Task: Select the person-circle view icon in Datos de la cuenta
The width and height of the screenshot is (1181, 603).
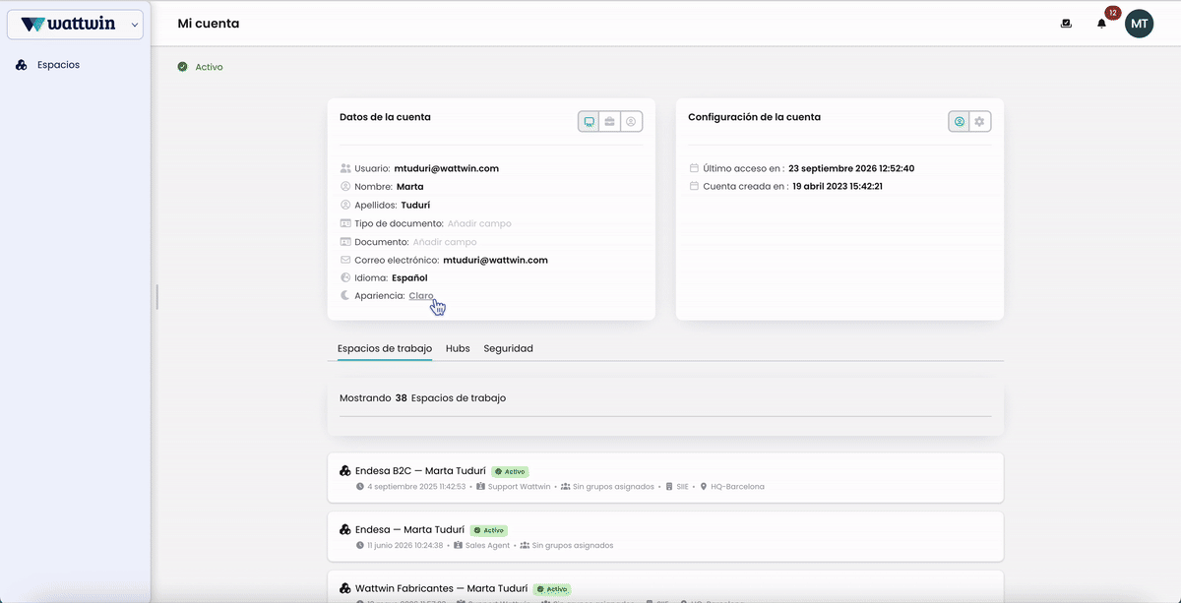Action: (632, 122)
